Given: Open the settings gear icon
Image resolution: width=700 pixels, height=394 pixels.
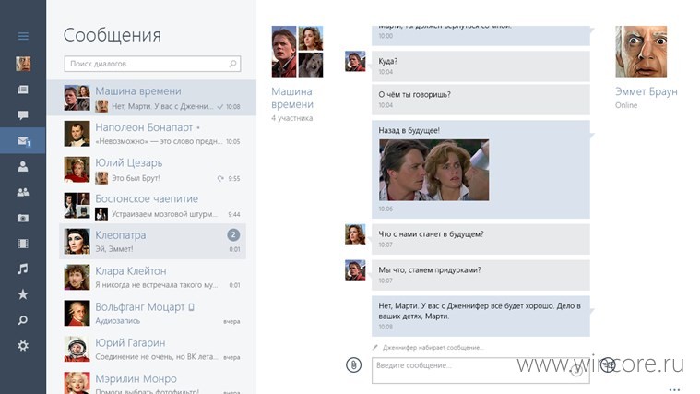Looking at the screenshot, I should coord(23,346).
